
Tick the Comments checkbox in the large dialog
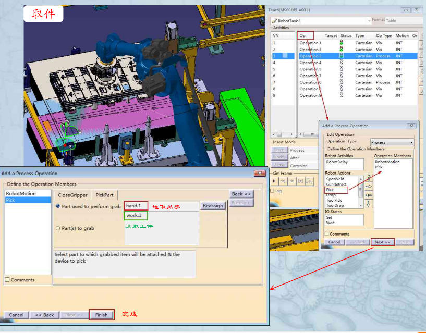[x=7, y=279]
